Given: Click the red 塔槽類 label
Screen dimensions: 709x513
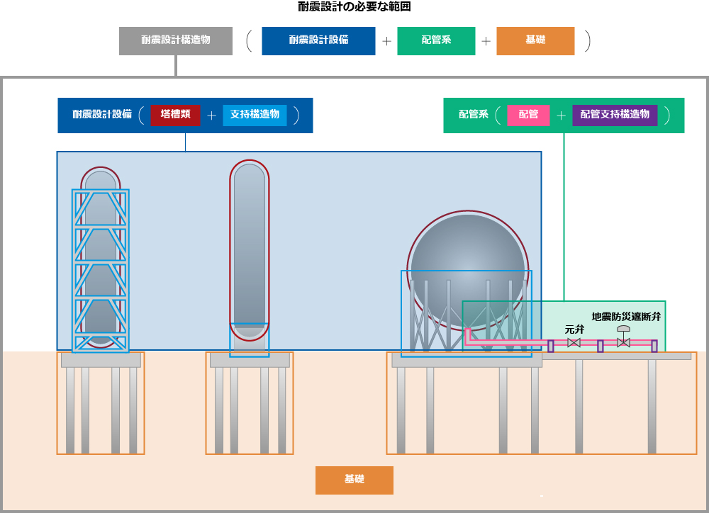Looking at the screenshot, I should (x=175, y=115).
